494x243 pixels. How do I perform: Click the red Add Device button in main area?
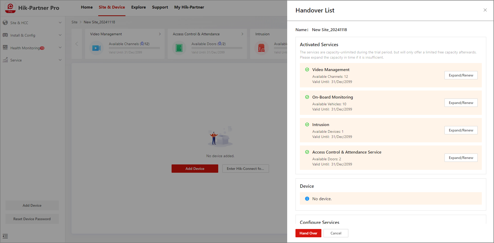pyautogui.click(x=195, y=169)
